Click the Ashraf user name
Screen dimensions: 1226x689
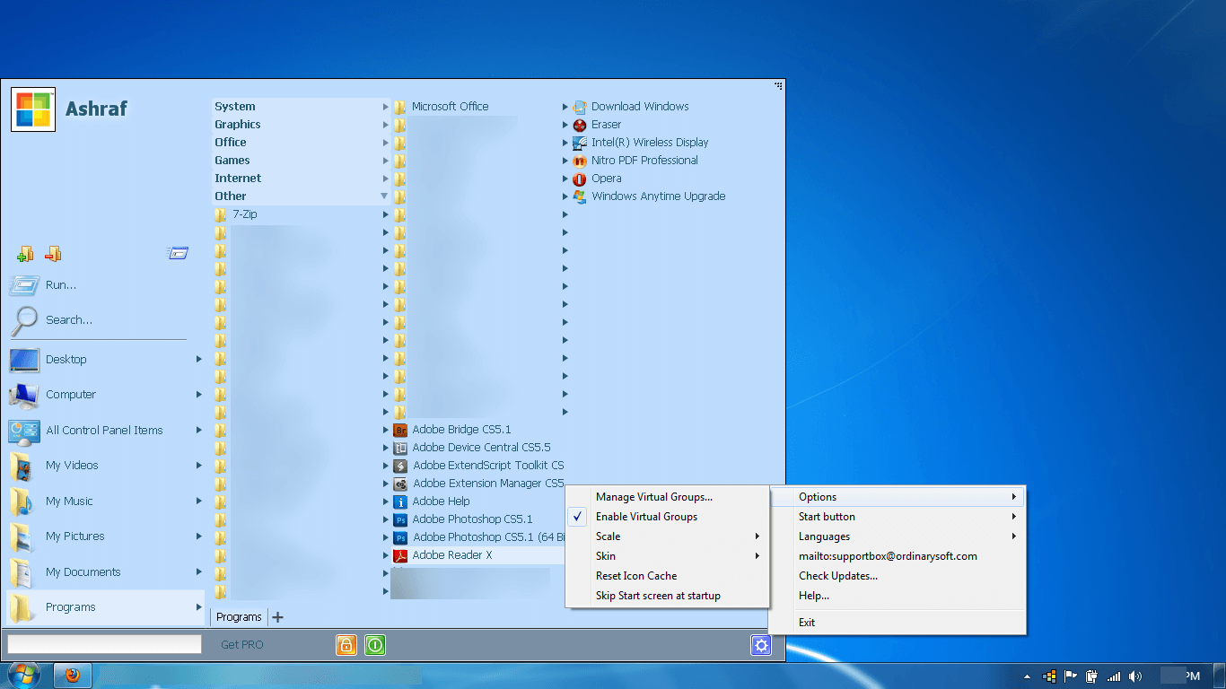(96, 109)
